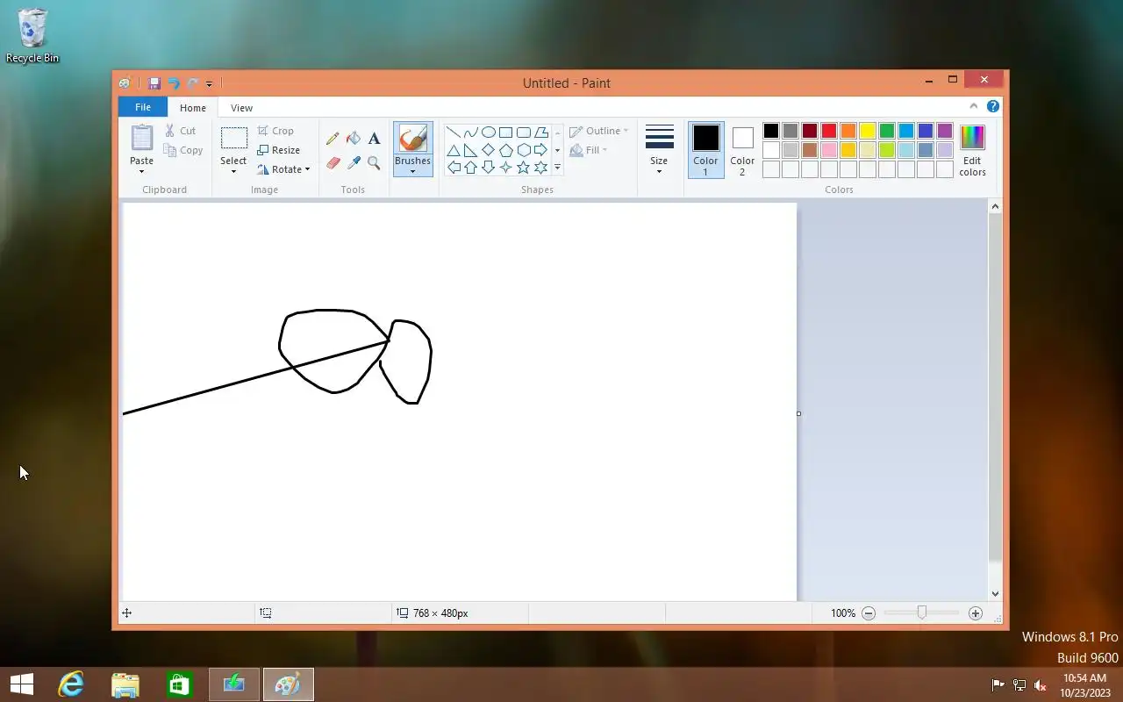The height and width of the screenshot is (702, 1123).
Task: Open the Rotate dropdown menu
Action: click(283, 169)
